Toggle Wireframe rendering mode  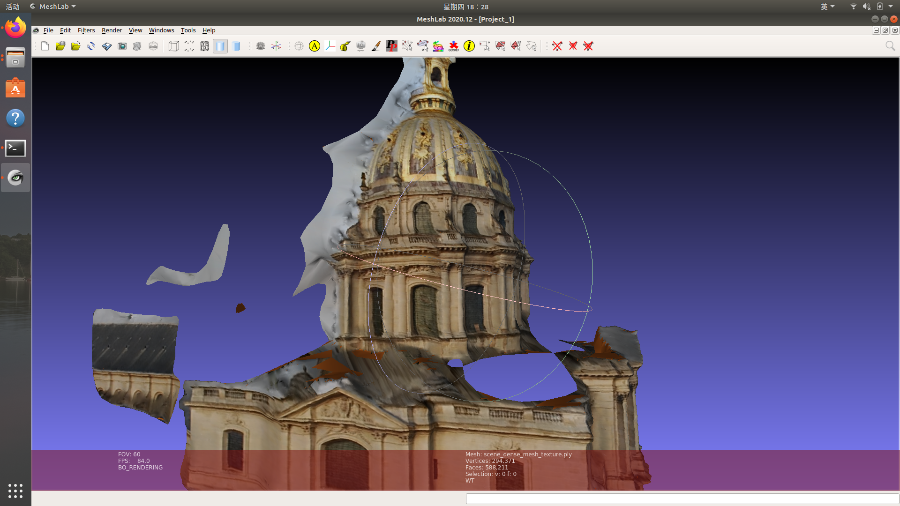204,46
